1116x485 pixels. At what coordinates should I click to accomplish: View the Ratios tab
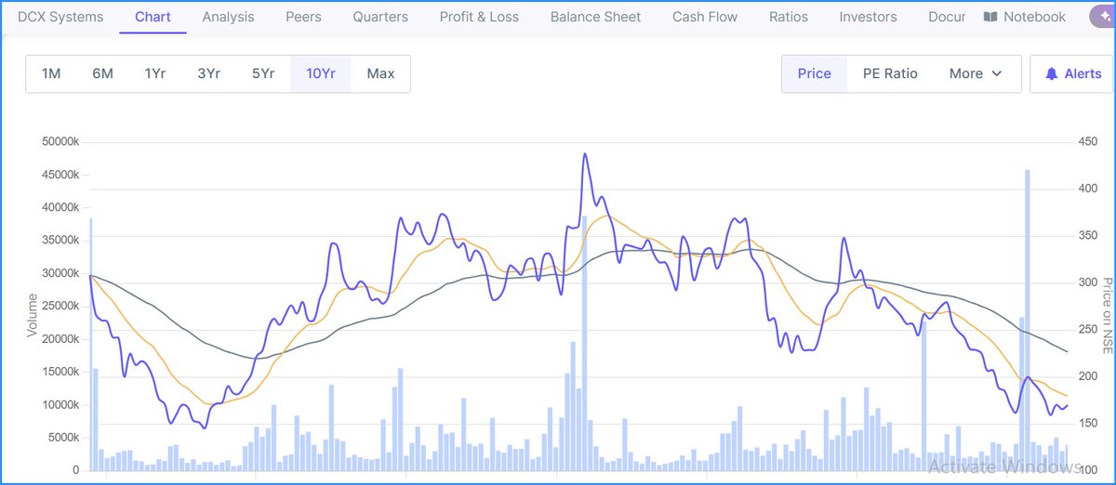pyautogui.click(x=789, y=17)
